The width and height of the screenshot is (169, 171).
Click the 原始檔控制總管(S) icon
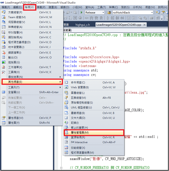coord(66,102)
